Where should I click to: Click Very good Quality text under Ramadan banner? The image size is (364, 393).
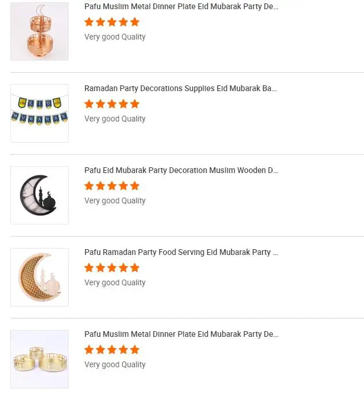coord(115,119)
